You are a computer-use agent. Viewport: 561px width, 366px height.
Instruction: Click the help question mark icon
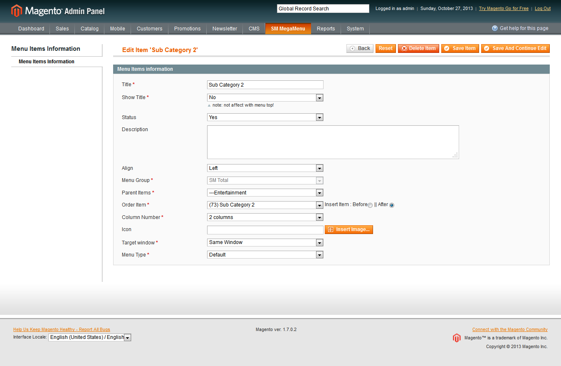click(495, 28)
